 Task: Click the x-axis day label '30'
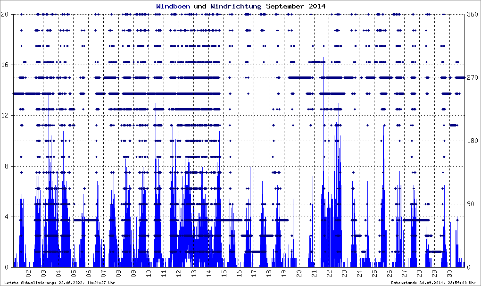(x=449, y=273)
